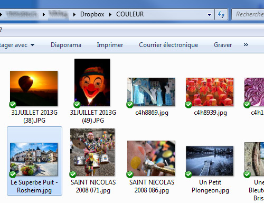Click file name 'c4h8939.jpg'
The width and height of the screenshot is (264, 203).
pos(210,113)
